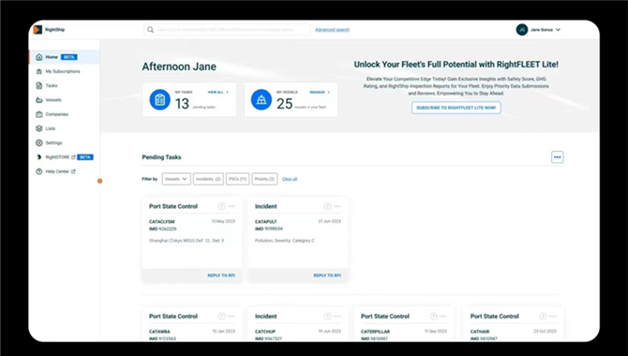Open more options on CATERPILLAR card

[x=443, y=317]
